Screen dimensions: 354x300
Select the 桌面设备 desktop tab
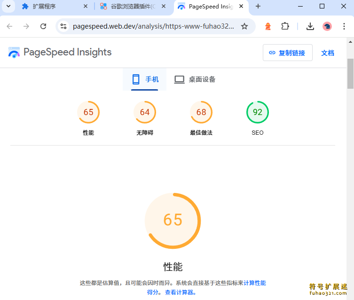195,79
